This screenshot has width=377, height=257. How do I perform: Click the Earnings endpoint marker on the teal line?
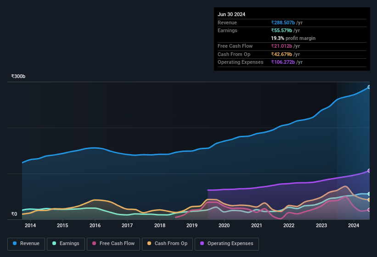[369, 194]
